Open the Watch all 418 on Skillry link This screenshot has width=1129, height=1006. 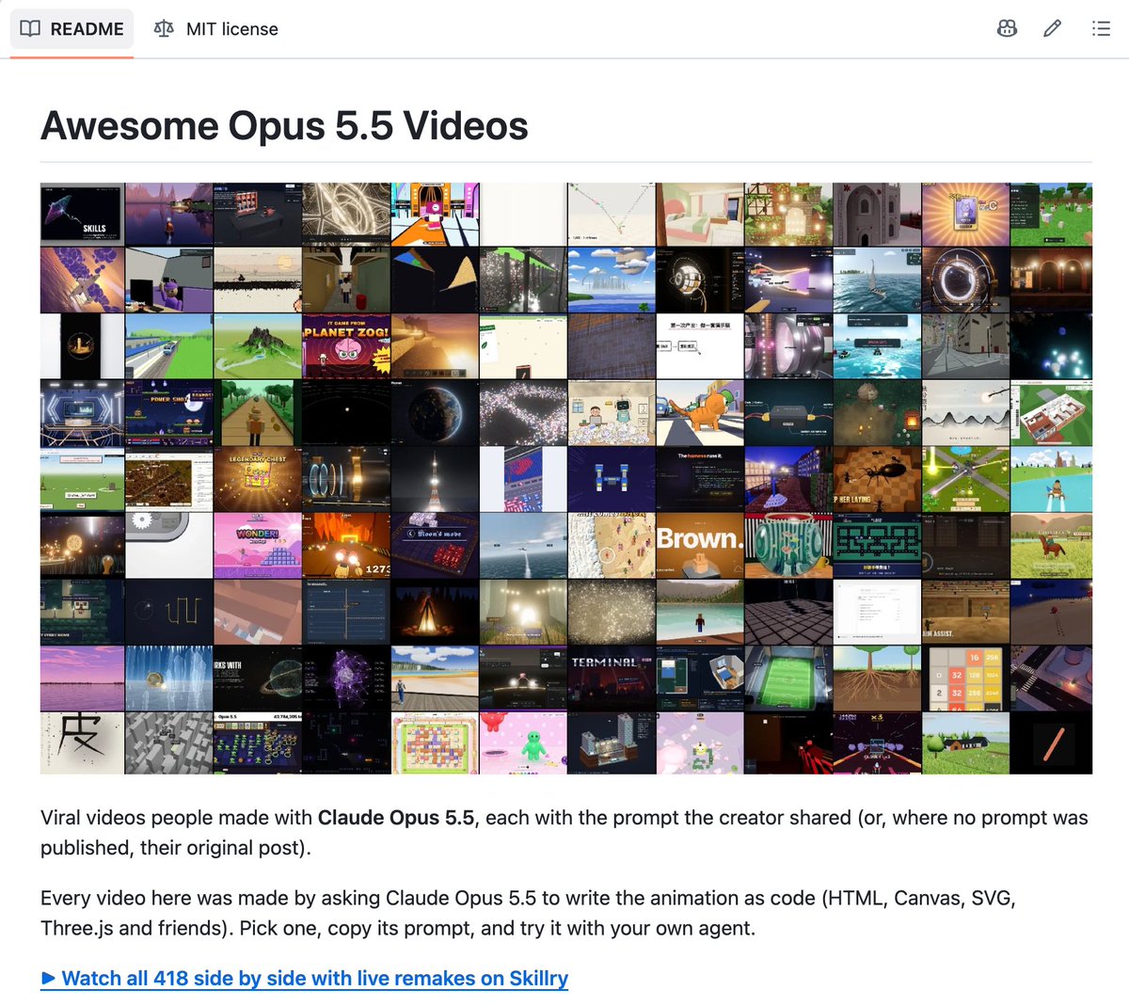point(304,978)
